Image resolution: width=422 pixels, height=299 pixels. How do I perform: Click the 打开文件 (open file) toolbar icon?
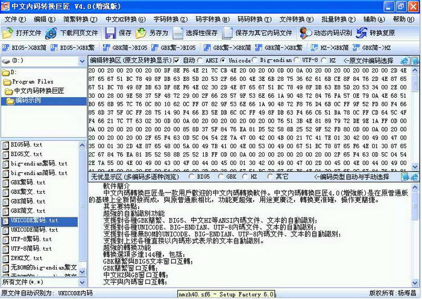(8, 33)
